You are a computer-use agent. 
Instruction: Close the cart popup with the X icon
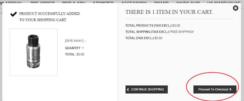[235, 8]
